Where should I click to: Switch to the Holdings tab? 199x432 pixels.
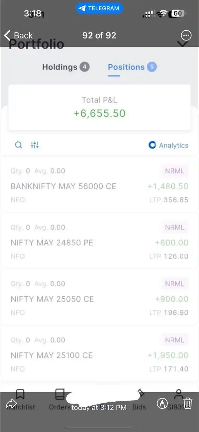pyautogui.click(x=66, y=67)
